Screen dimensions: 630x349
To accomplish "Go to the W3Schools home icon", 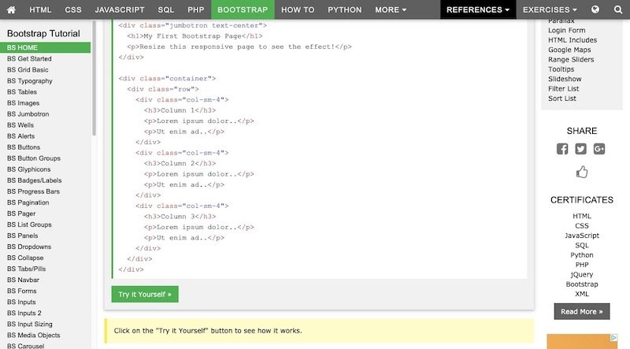I will click(11, 9).
